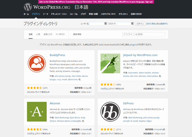This screenshot has width=192, height=137.
Task: Click the password field autofill icon
Action: (x=132, y=23)
